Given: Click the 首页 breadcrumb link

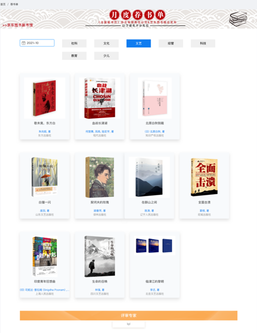Looking at the screenshot, I should (x=3, y=4).
